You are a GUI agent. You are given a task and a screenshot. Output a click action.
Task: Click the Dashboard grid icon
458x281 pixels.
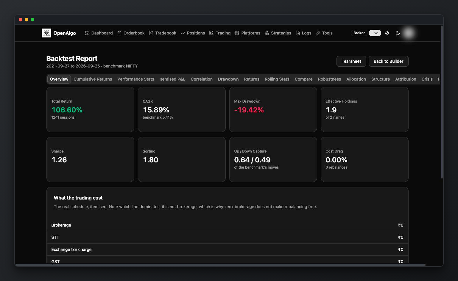coord(87,33)
